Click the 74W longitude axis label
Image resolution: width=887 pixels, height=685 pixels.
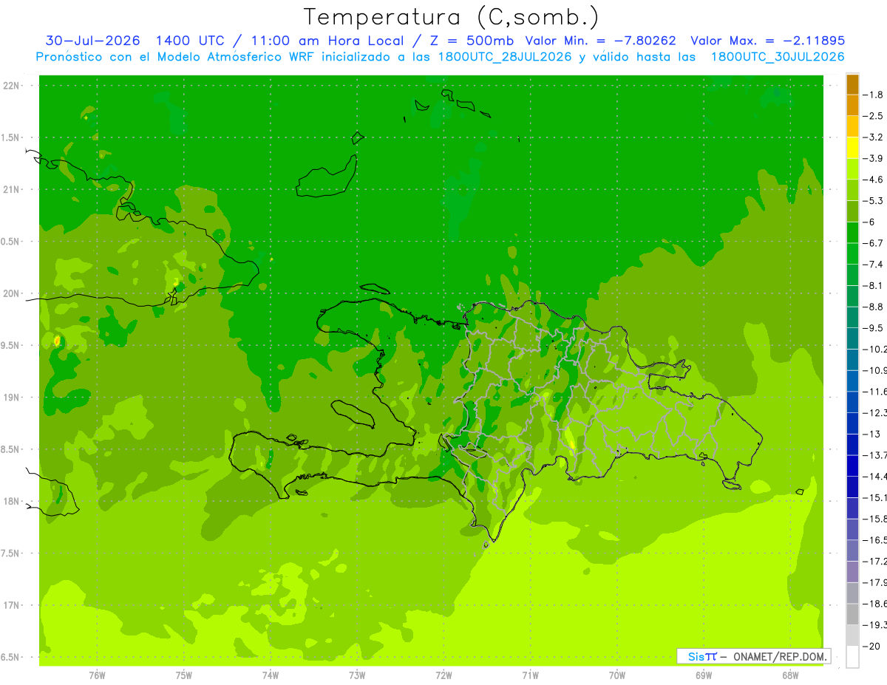coord(270,675)
